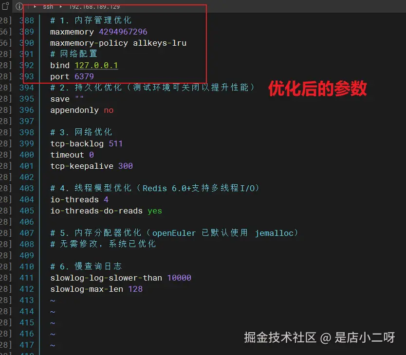Image resolution: width=406 pixels, height=355 pixels.
Task: Select the 'ssh' breadcrumb item
Action: point(48,7)
